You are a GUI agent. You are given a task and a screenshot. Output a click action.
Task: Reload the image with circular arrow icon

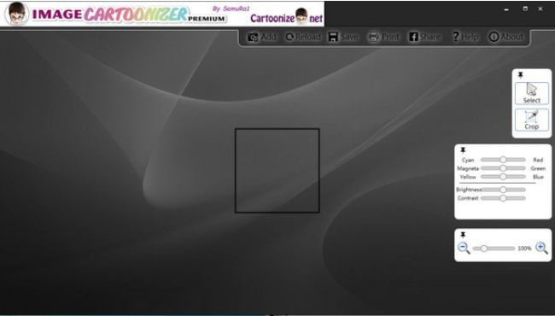tap(289, 37)
